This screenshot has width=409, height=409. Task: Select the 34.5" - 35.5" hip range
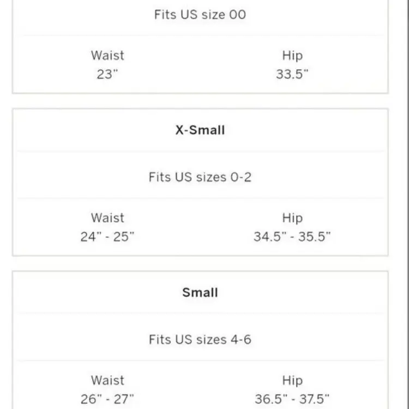tap(292, 237)
